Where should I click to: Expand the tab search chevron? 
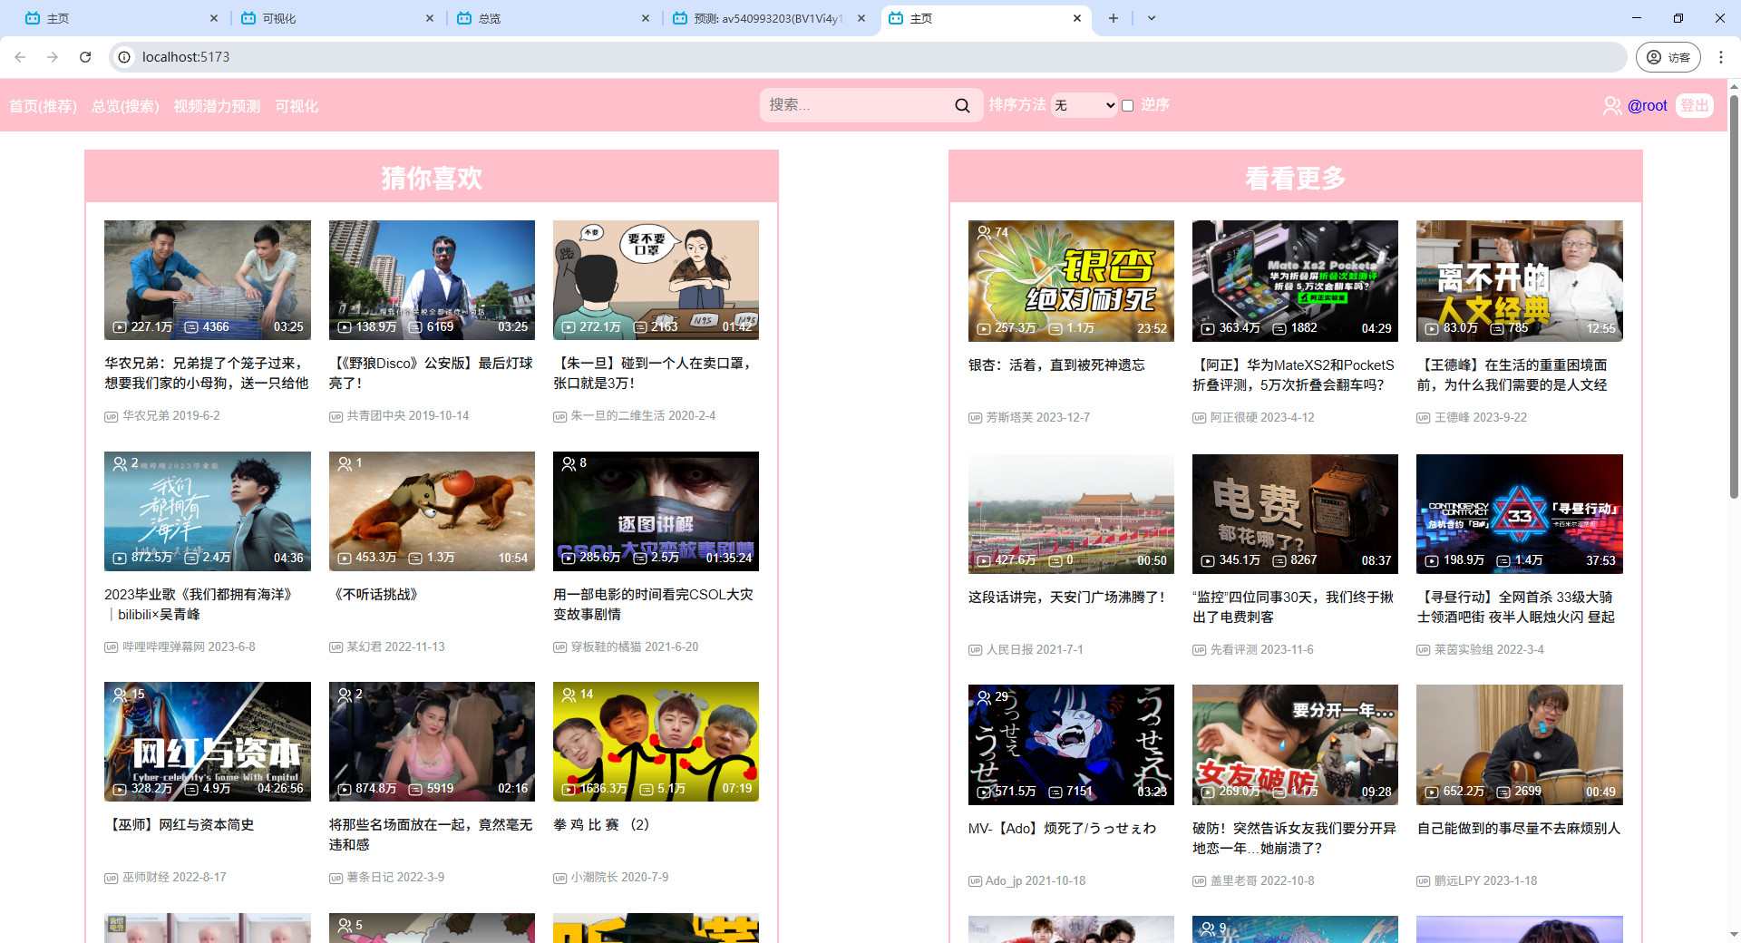1152,18
